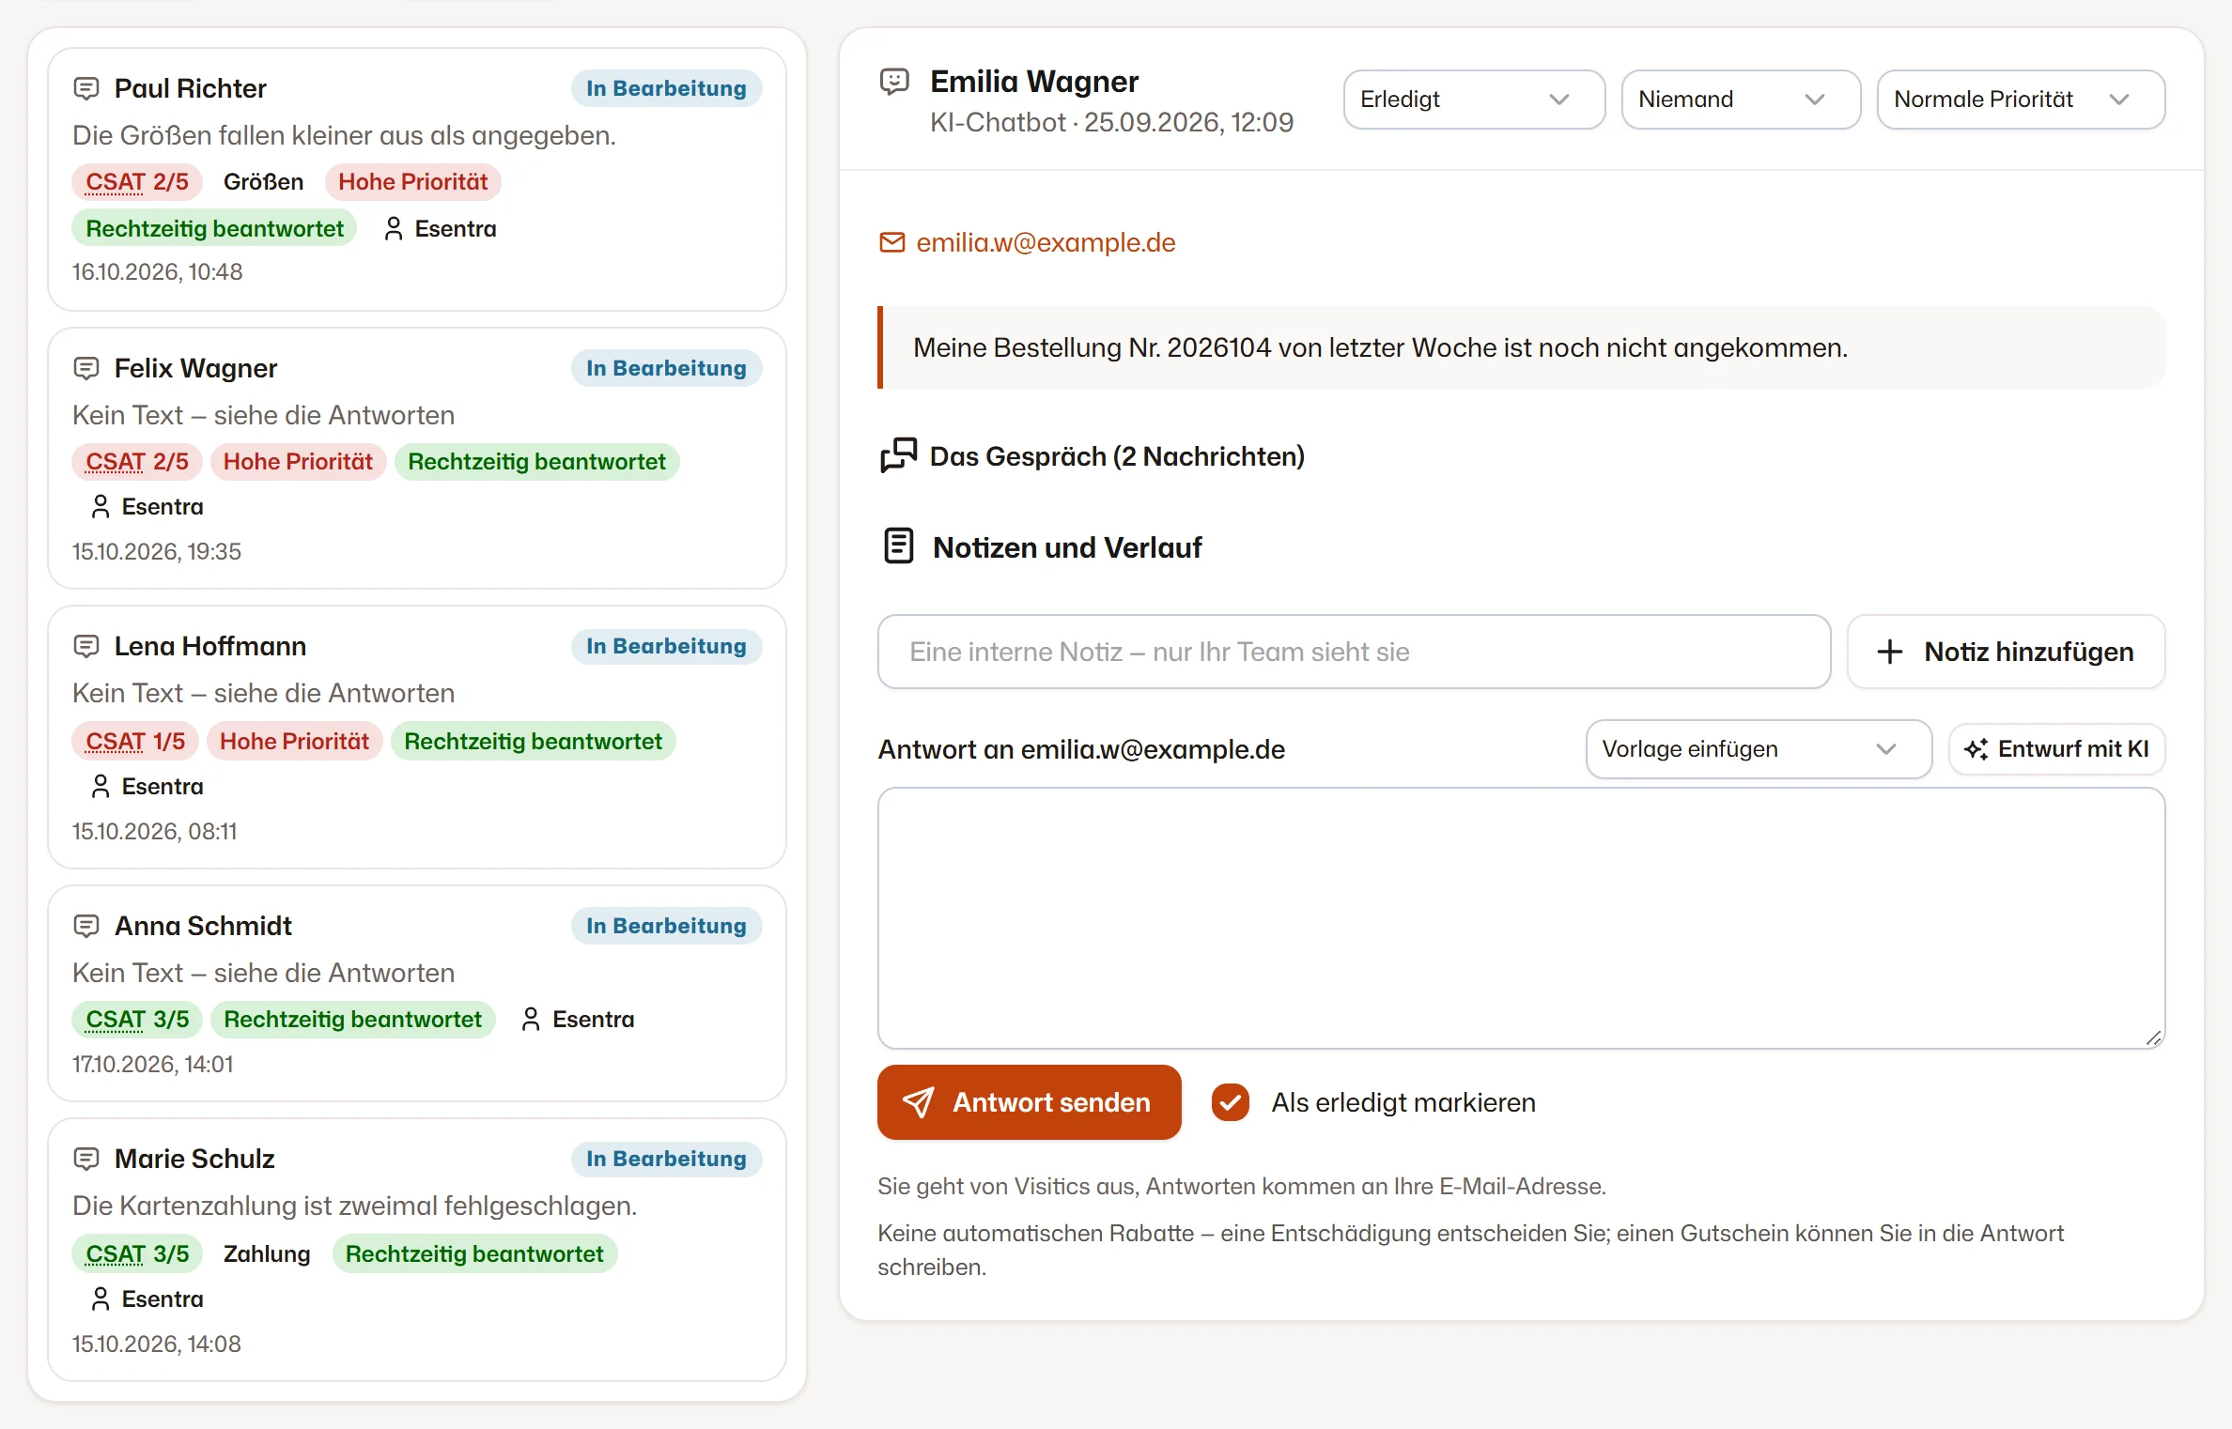Click the CSAT 2/5 tag on Paul Richter's card

pyautogui.click(x=137, y=181)
